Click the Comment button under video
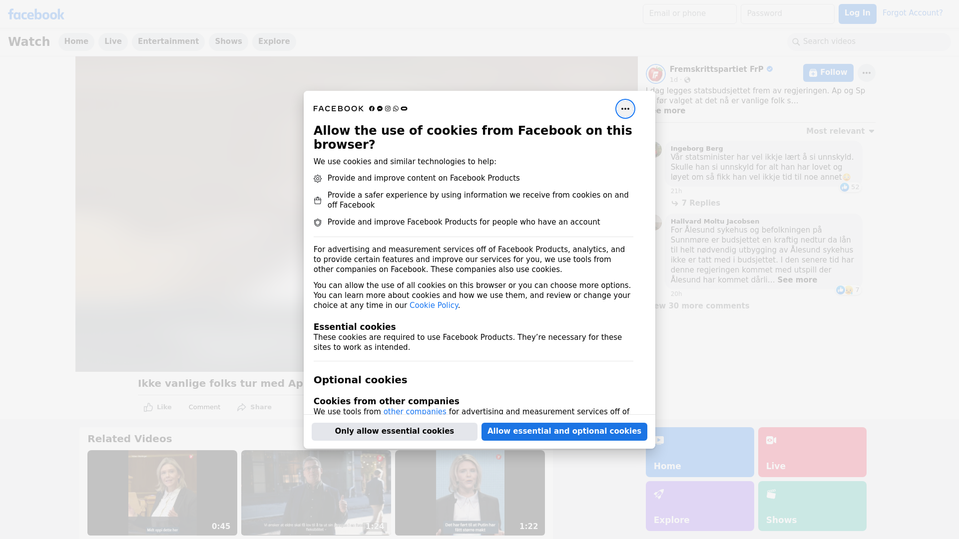 click(204, 407)
